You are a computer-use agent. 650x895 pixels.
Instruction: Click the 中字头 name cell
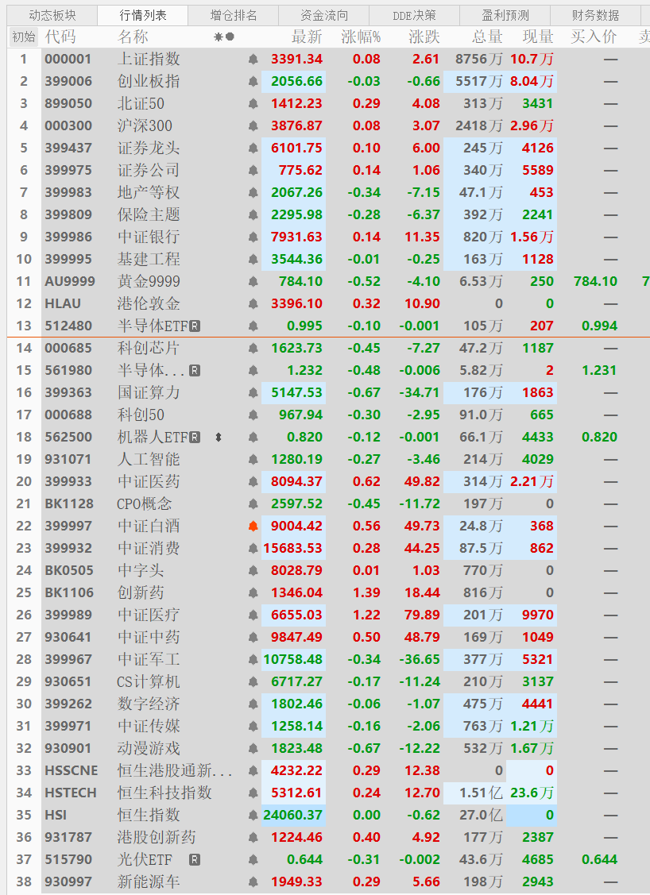[x=141, y=571]
